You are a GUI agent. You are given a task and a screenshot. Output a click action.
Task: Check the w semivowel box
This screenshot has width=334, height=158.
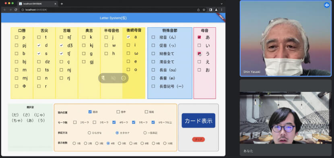pyautogui.click(x=106, y=45)
